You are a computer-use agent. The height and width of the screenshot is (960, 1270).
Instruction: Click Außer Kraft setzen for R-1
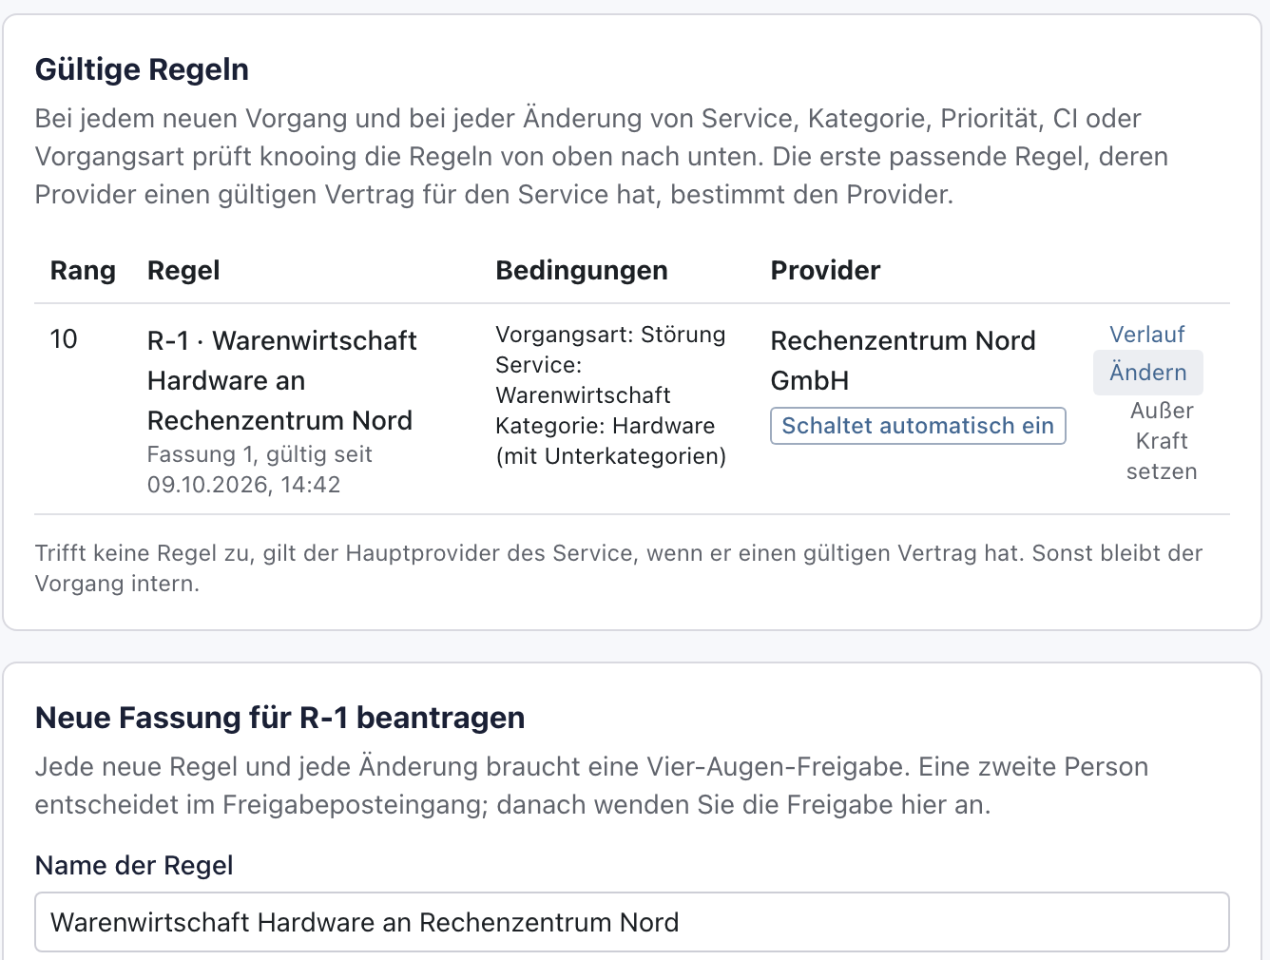1161,441
